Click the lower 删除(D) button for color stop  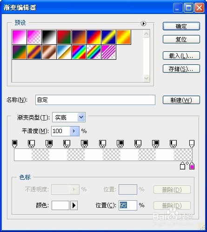[172, 205]
